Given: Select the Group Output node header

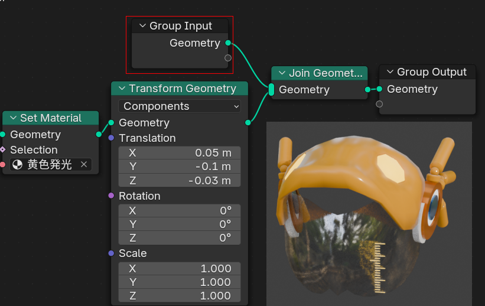Looking at the screenshot, I should tap(431, 72).
